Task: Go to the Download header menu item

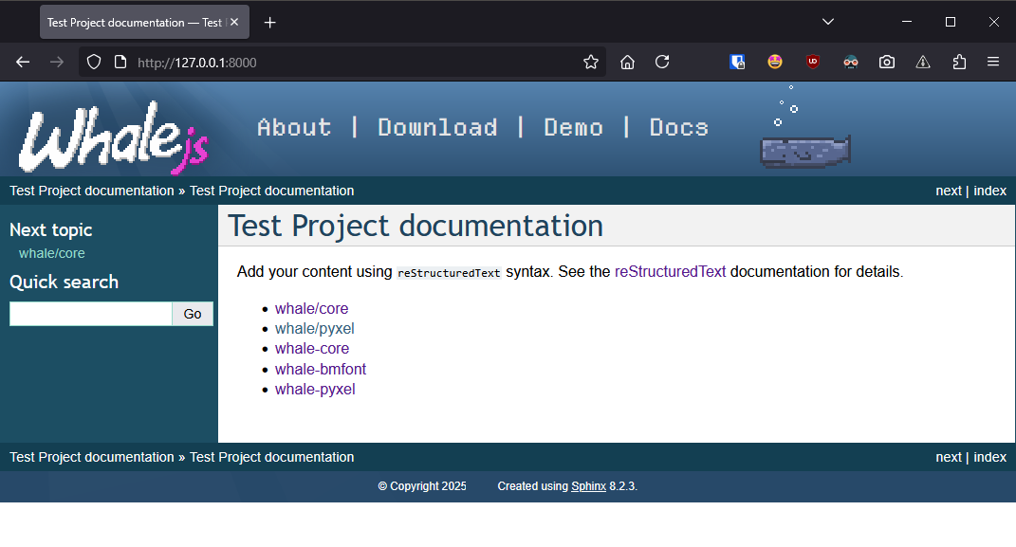Action: (x=438, y=128)
